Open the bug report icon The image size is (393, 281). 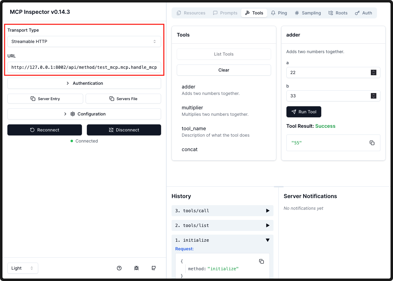click(136, 268)
